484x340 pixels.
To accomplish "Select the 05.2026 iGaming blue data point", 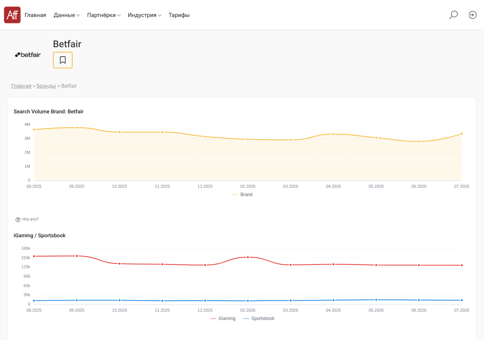I will (376, 300).
